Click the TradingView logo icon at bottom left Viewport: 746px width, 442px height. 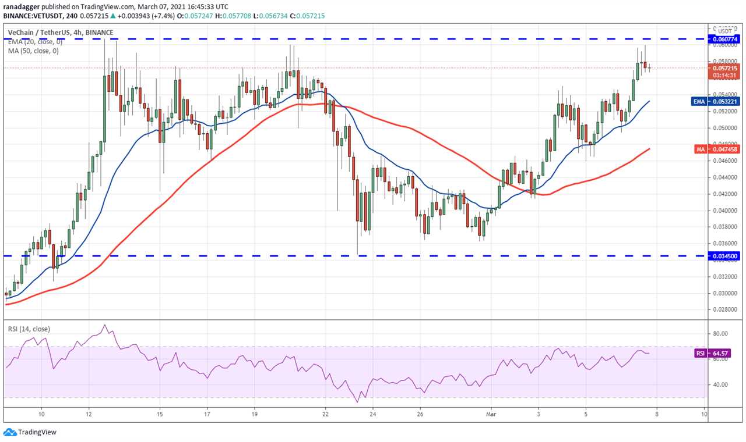pyautogui.click(x=9, y=432)
